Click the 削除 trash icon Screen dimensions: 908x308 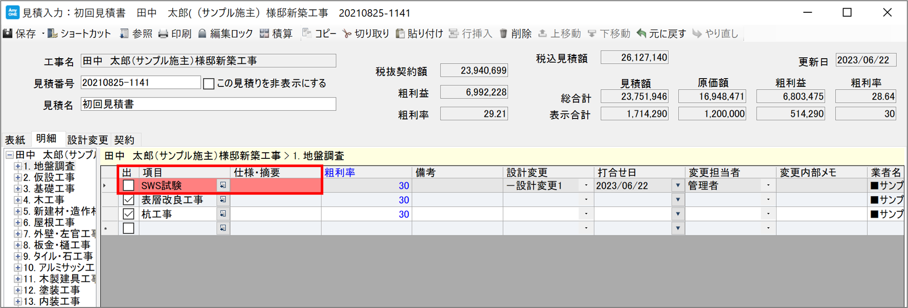click(503, 34)
